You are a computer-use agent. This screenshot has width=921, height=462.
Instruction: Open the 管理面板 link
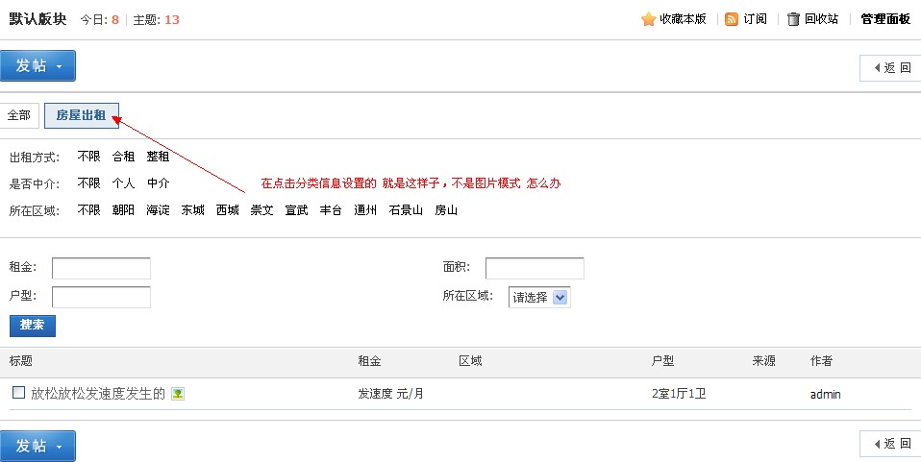pos(884,19)
